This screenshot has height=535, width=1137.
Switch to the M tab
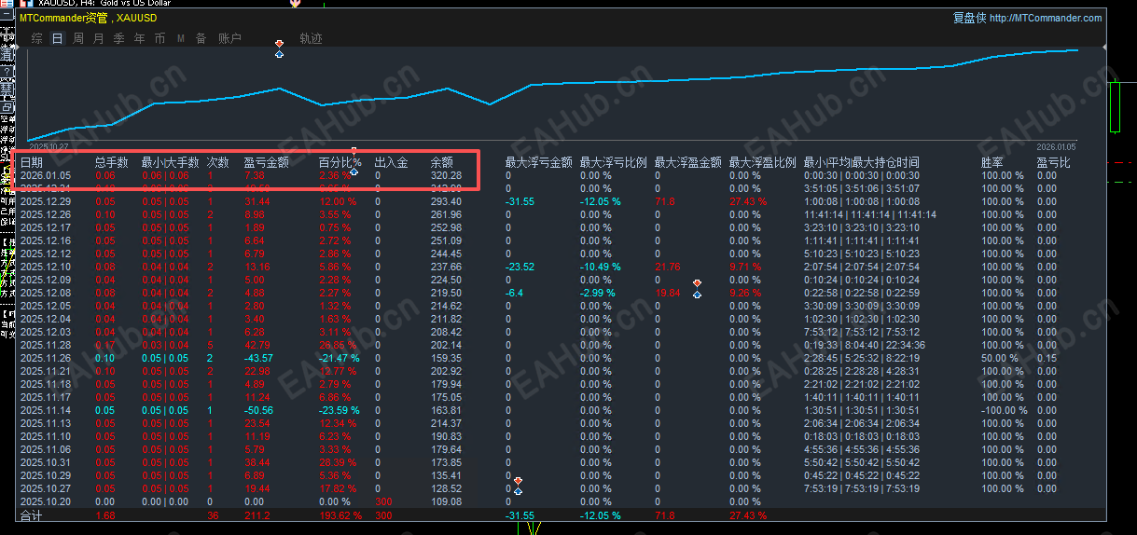[181, 38]
